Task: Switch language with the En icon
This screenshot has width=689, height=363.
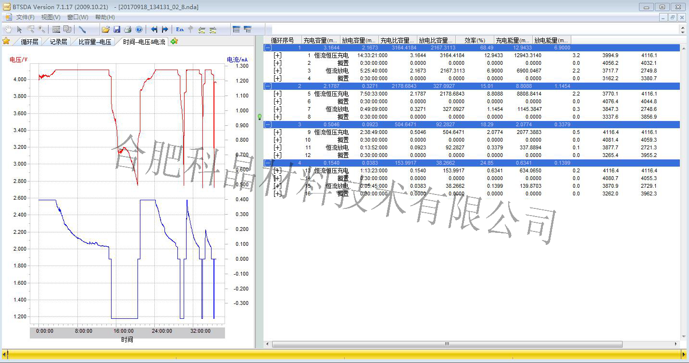Action: [180, 29]
